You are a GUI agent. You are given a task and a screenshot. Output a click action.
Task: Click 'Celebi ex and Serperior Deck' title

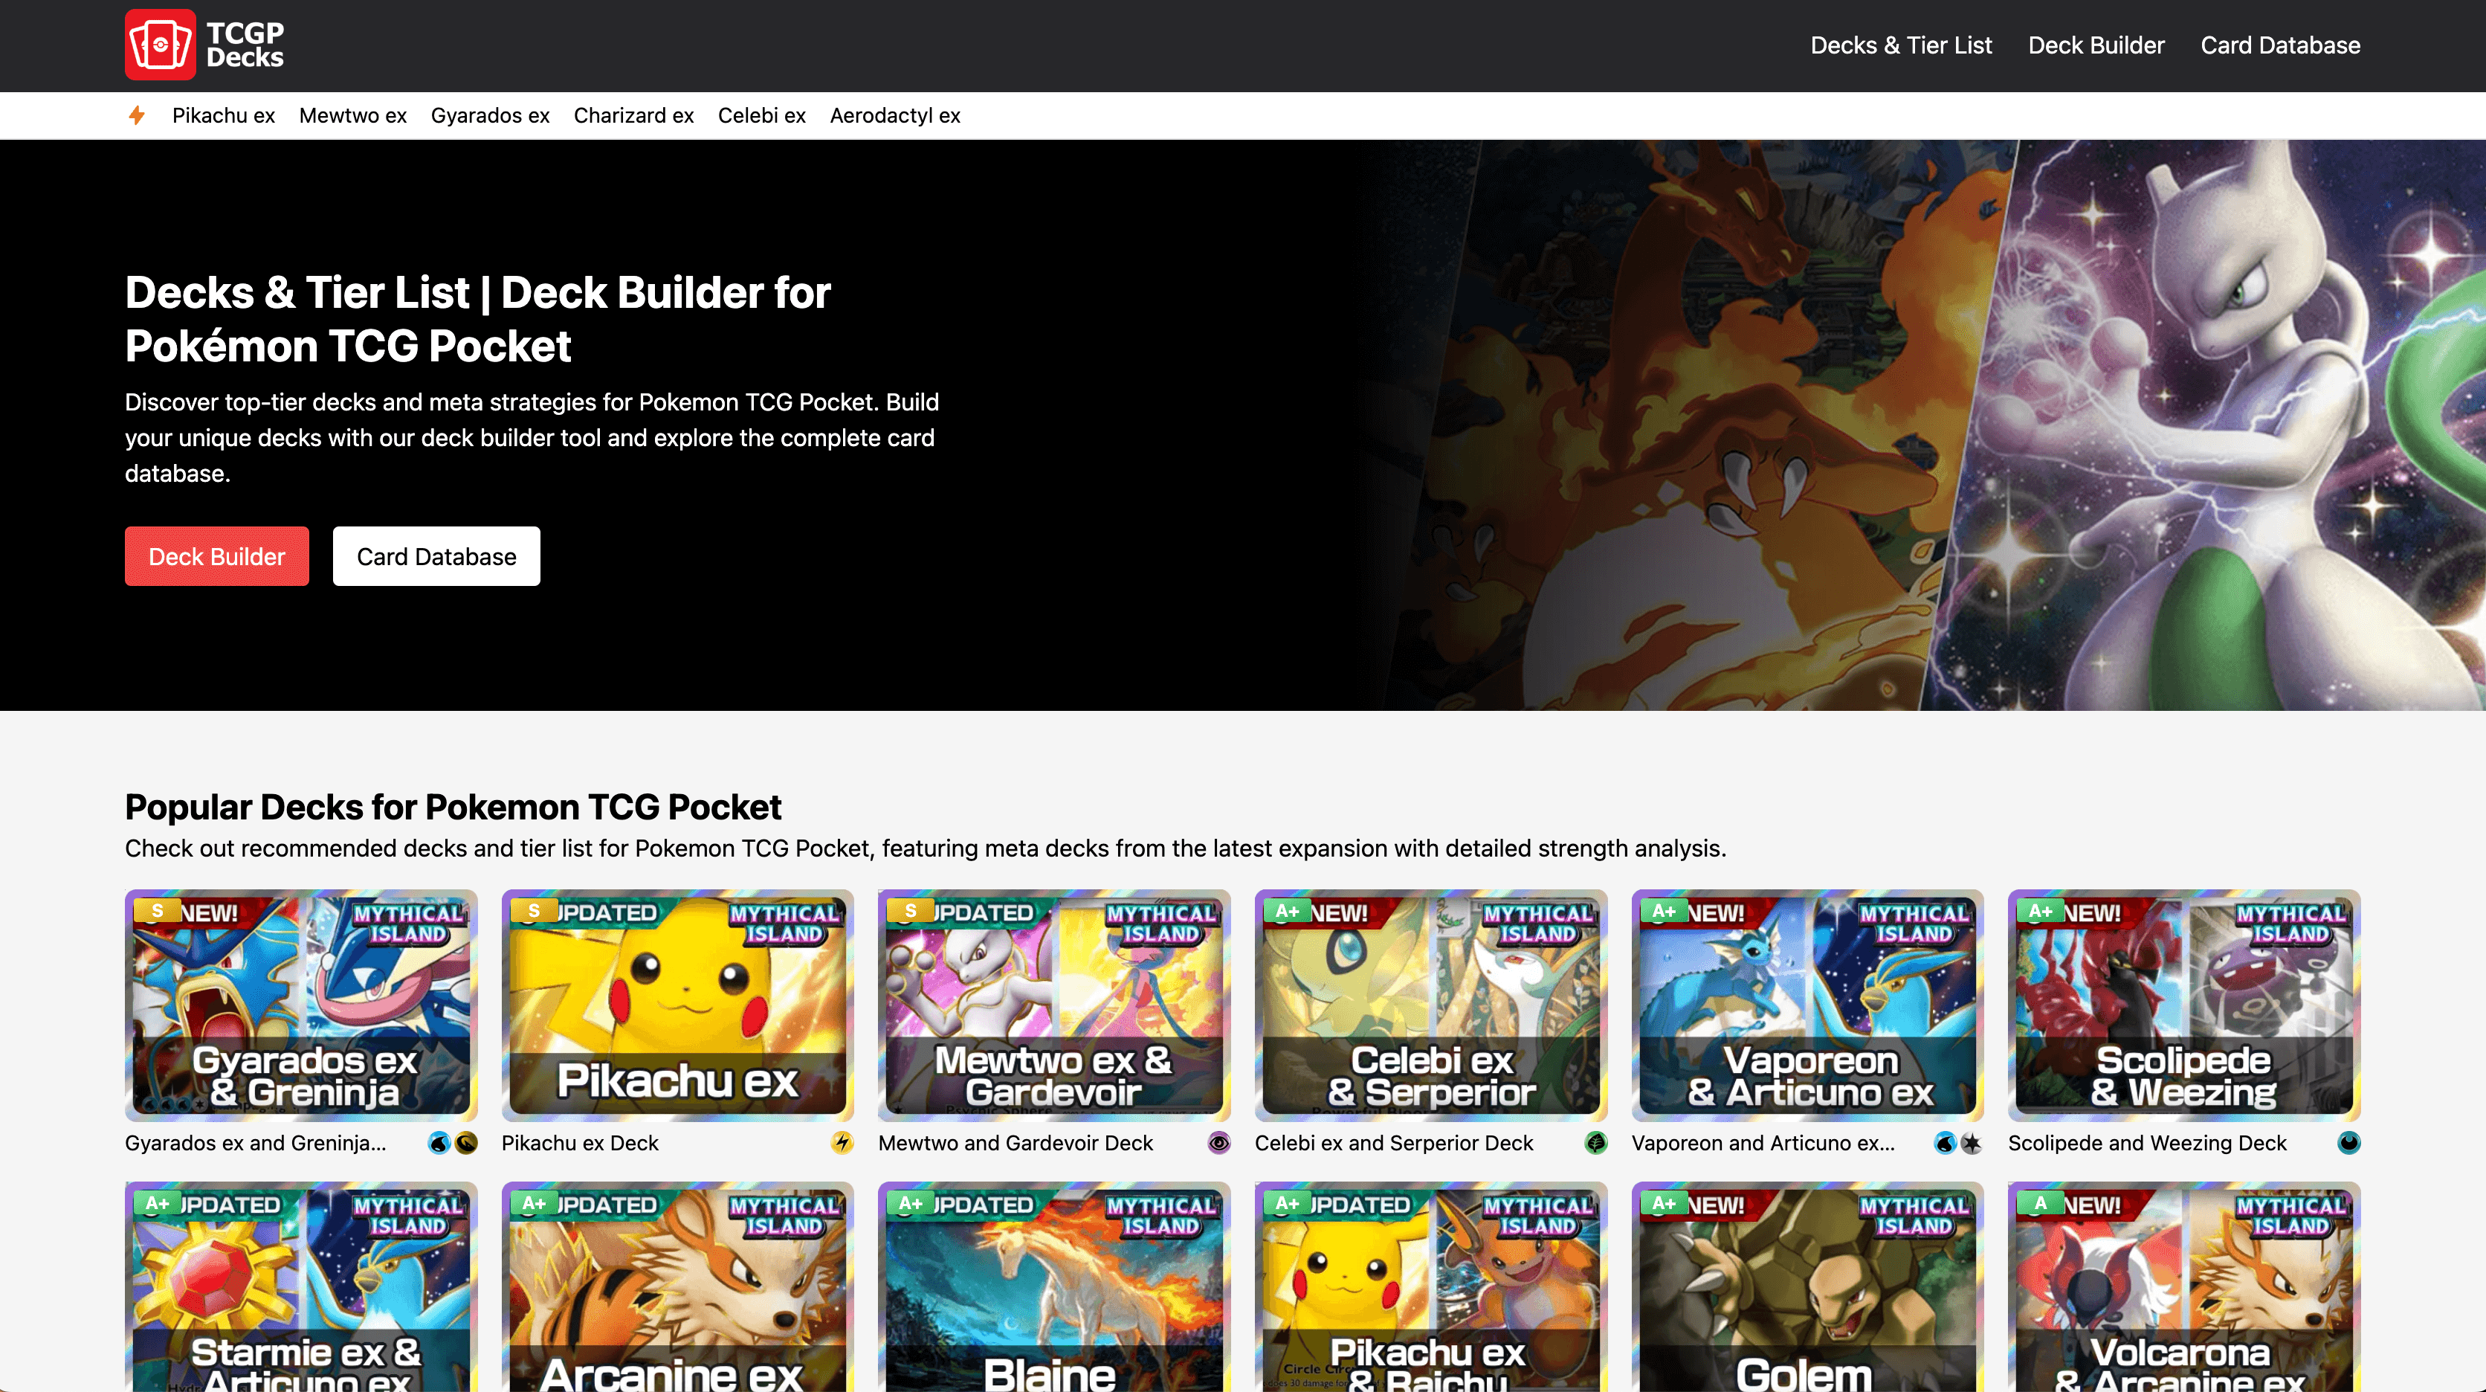[x=1394, y=1143]
